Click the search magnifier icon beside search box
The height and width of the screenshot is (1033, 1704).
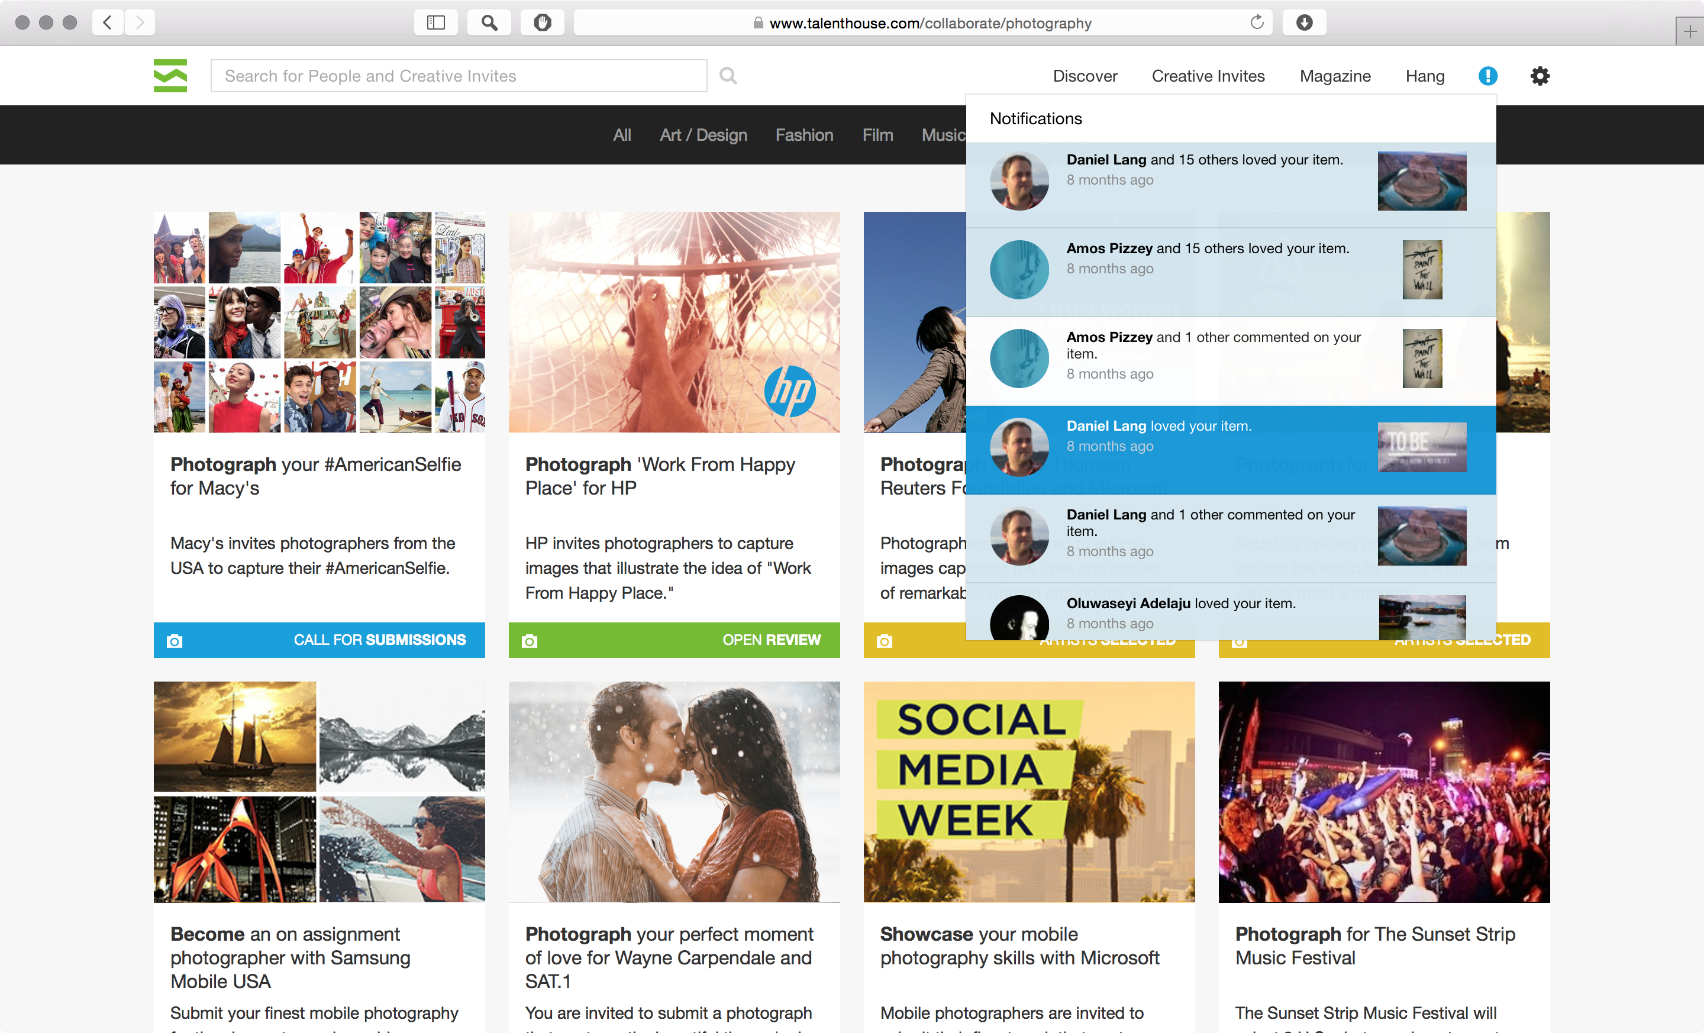click(x=728, y=75)
